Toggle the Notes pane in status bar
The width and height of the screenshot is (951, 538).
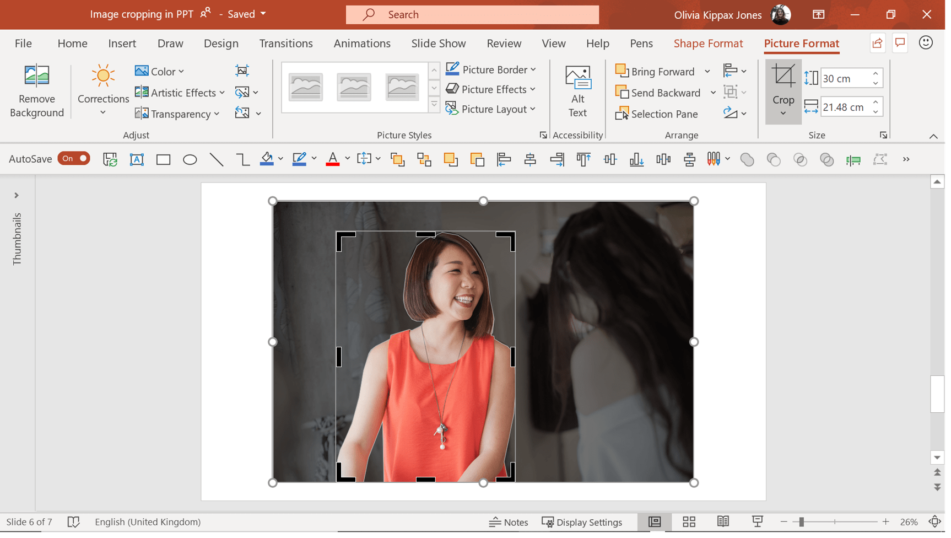pyautogui.click(x=508, y=522)
